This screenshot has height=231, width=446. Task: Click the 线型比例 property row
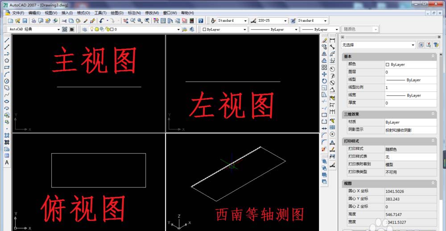click(363, 88)
